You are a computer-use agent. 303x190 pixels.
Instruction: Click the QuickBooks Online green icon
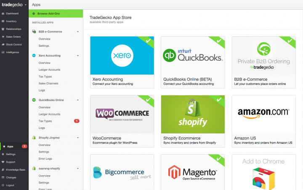(34, 100)
